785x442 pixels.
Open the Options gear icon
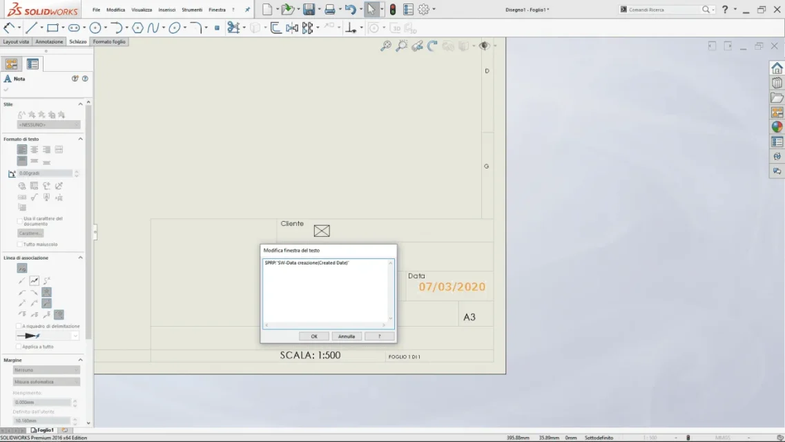tap(423, 9)
